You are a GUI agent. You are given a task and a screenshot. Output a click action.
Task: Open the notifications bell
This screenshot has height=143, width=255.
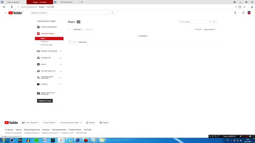click(243, 13)
